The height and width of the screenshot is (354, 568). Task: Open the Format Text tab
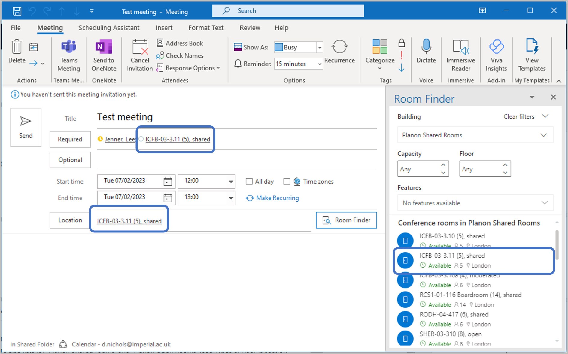coord(206,28)
